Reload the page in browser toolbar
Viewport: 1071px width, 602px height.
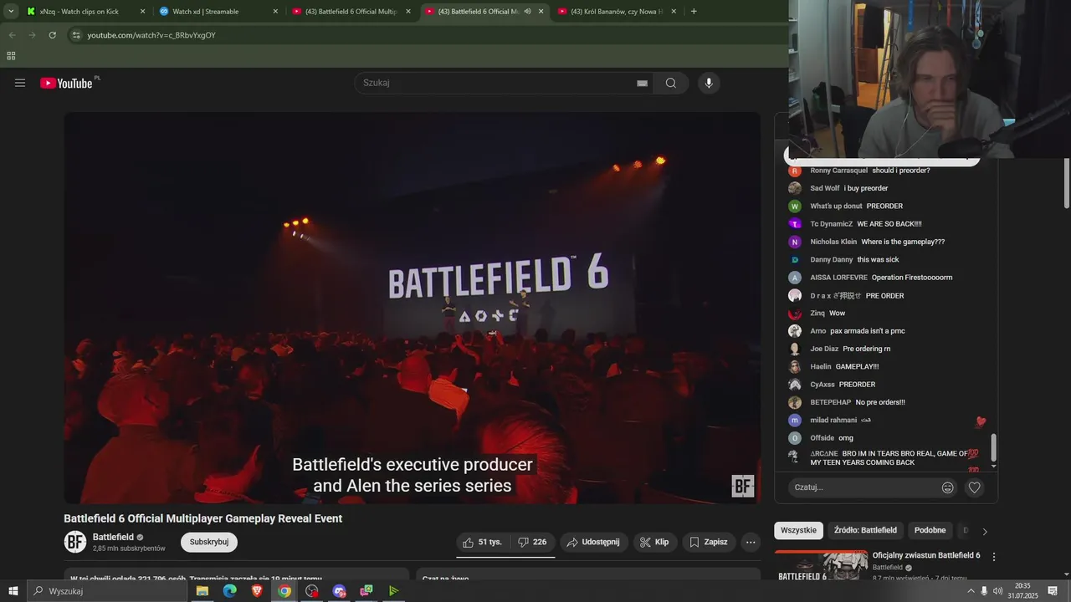pos(53,35)
